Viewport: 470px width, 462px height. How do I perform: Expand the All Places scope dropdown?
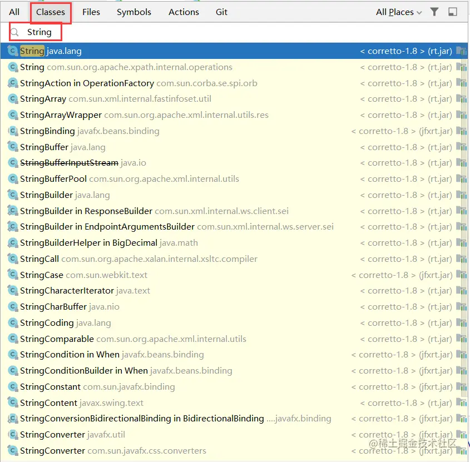(x=399, y=12)
